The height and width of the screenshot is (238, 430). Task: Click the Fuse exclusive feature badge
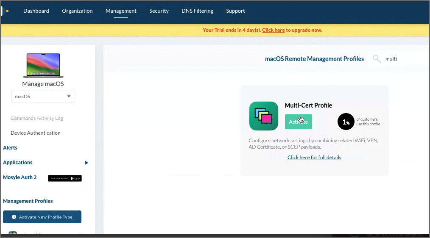[x=65, y=178]
